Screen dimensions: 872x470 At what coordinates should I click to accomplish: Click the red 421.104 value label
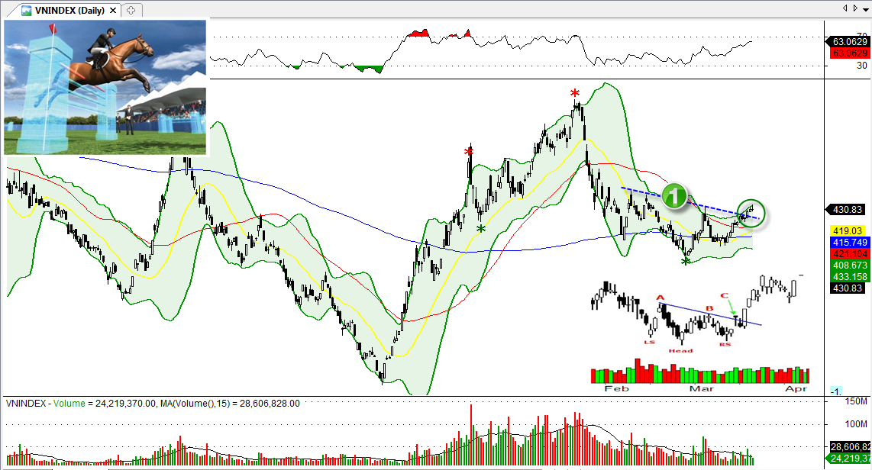point(848,254)
